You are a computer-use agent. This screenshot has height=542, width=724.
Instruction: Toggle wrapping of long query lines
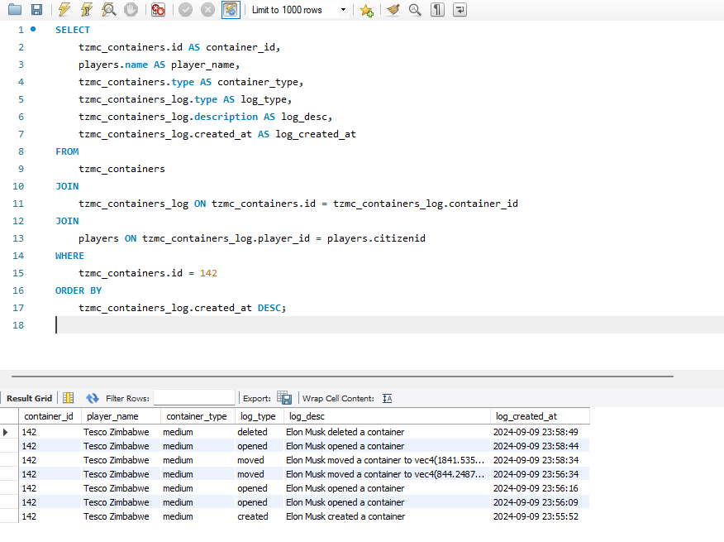[x=460, y=9]
